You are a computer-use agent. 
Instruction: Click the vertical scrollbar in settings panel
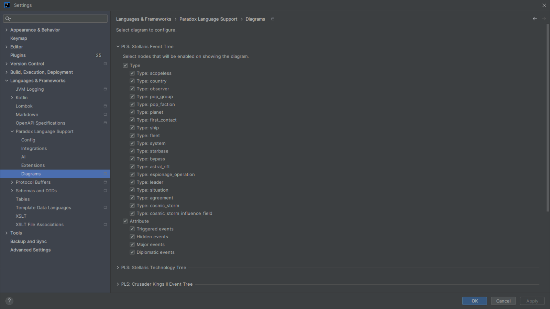548,117
